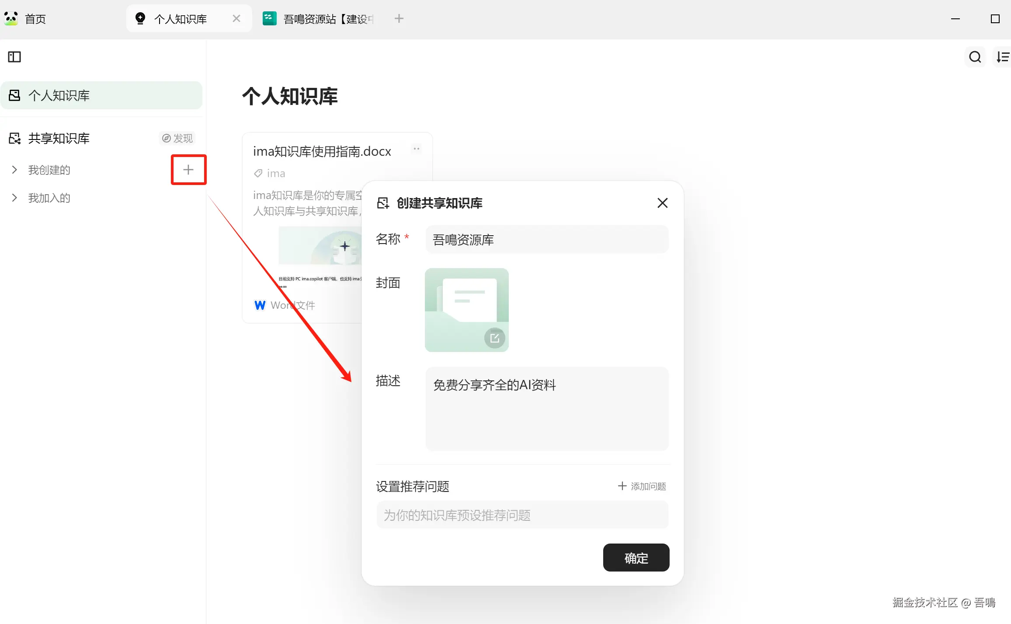Close the create shared knowledge base dialog
The width and height of the screenshot is (1011, 624).
[x=662, y=203]
